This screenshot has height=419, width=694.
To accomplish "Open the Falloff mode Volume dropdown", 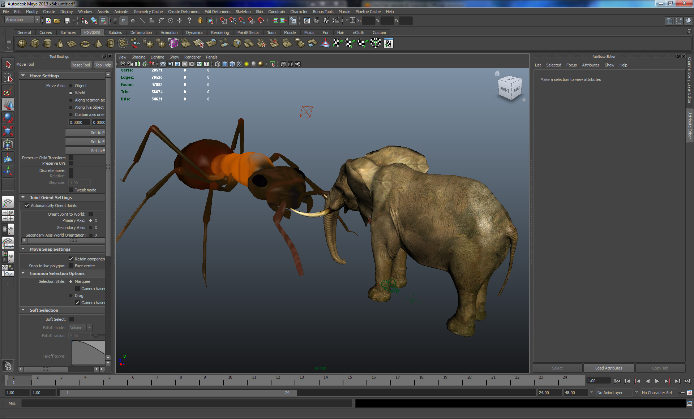I will [81, 328].
